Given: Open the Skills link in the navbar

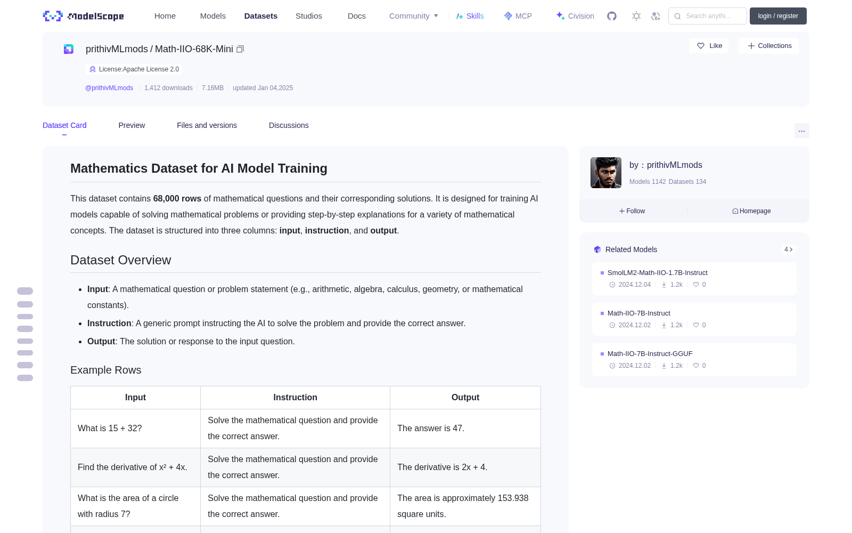Looking at the screenshot, I should (470, 16).
